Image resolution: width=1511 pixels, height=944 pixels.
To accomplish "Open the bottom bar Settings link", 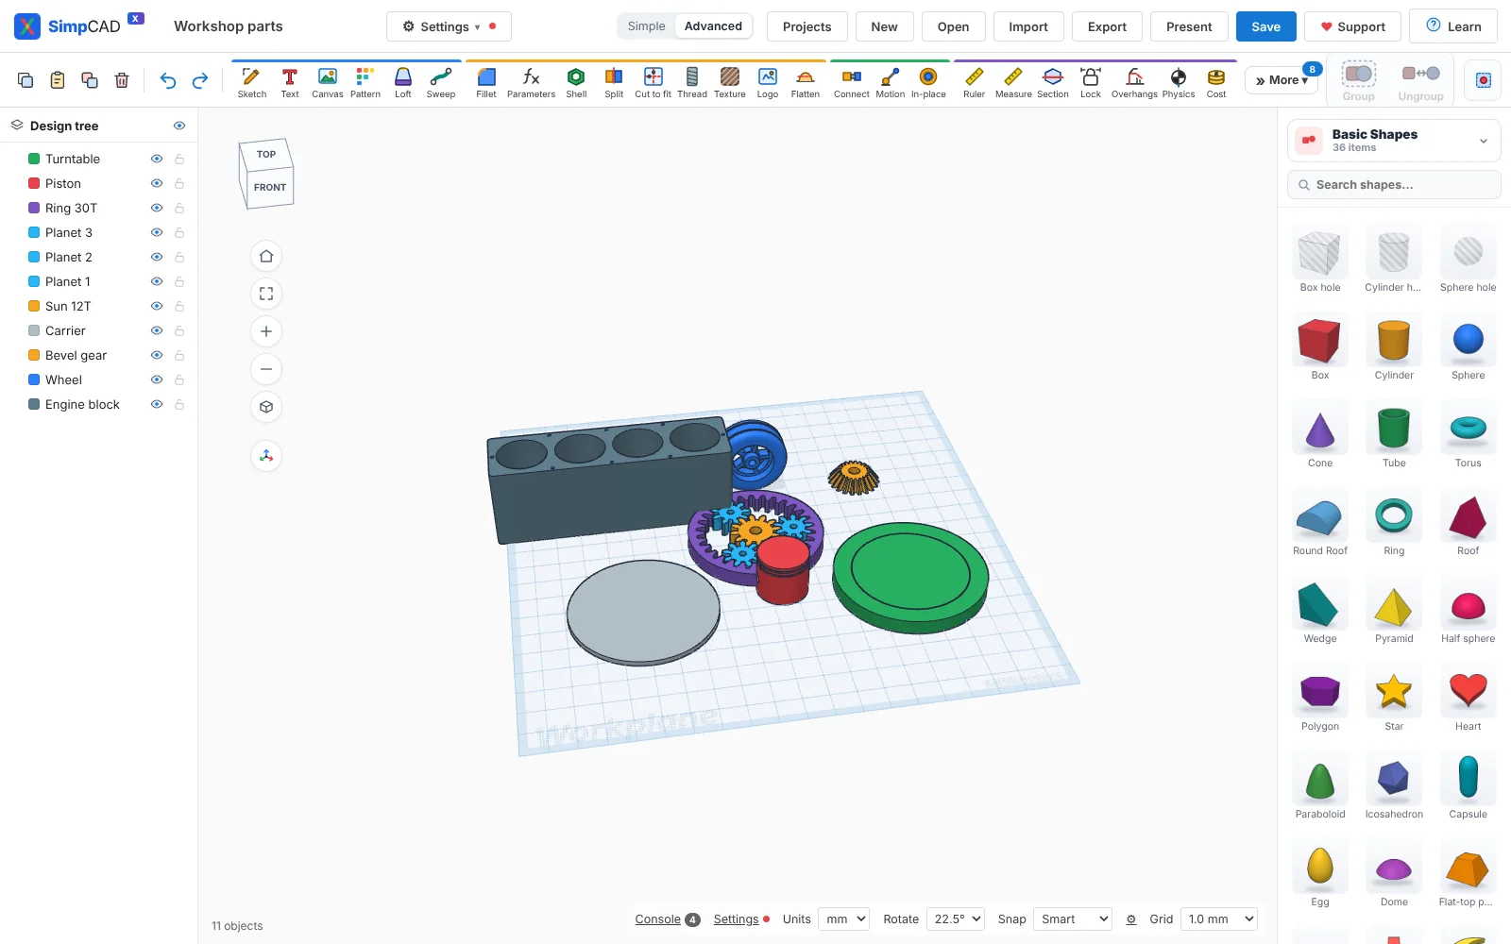I will (736, 919).
